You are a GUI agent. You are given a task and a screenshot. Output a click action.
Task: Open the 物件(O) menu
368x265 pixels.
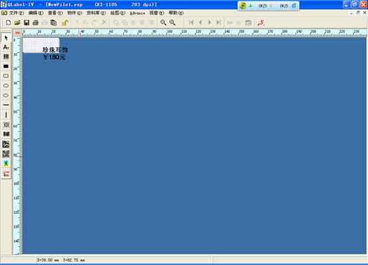pyautogui.click(x=75, y=13)
